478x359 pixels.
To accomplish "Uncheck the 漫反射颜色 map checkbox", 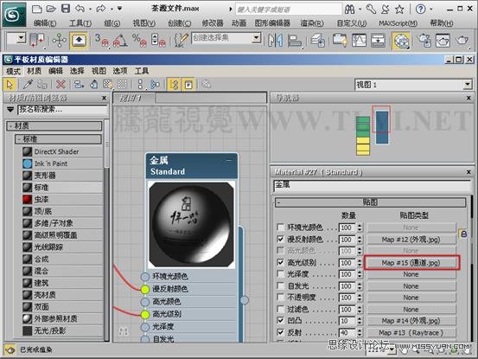I will [280, 239].
